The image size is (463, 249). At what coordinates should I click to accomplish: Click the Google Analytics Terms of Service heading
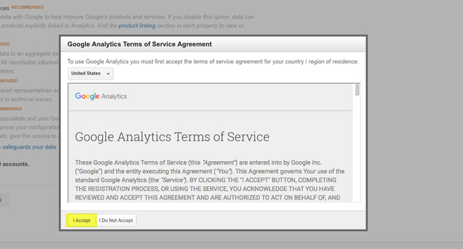[x=172, y=137]
